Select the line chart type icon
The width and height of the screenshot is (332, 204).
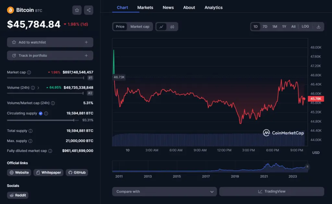point(161,27)
